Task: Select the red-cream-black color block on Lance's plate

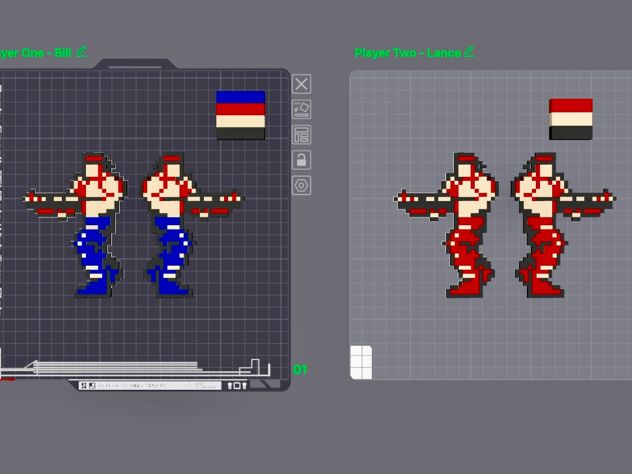Action: click(x=571, y=119)
